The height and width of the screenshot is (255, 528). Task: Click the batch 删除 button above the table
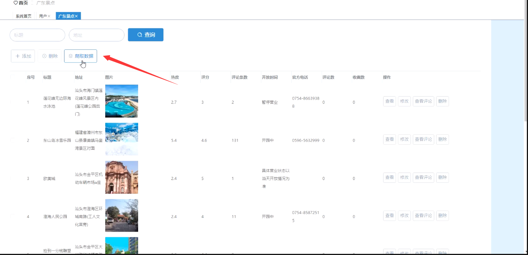click(49, 56)
